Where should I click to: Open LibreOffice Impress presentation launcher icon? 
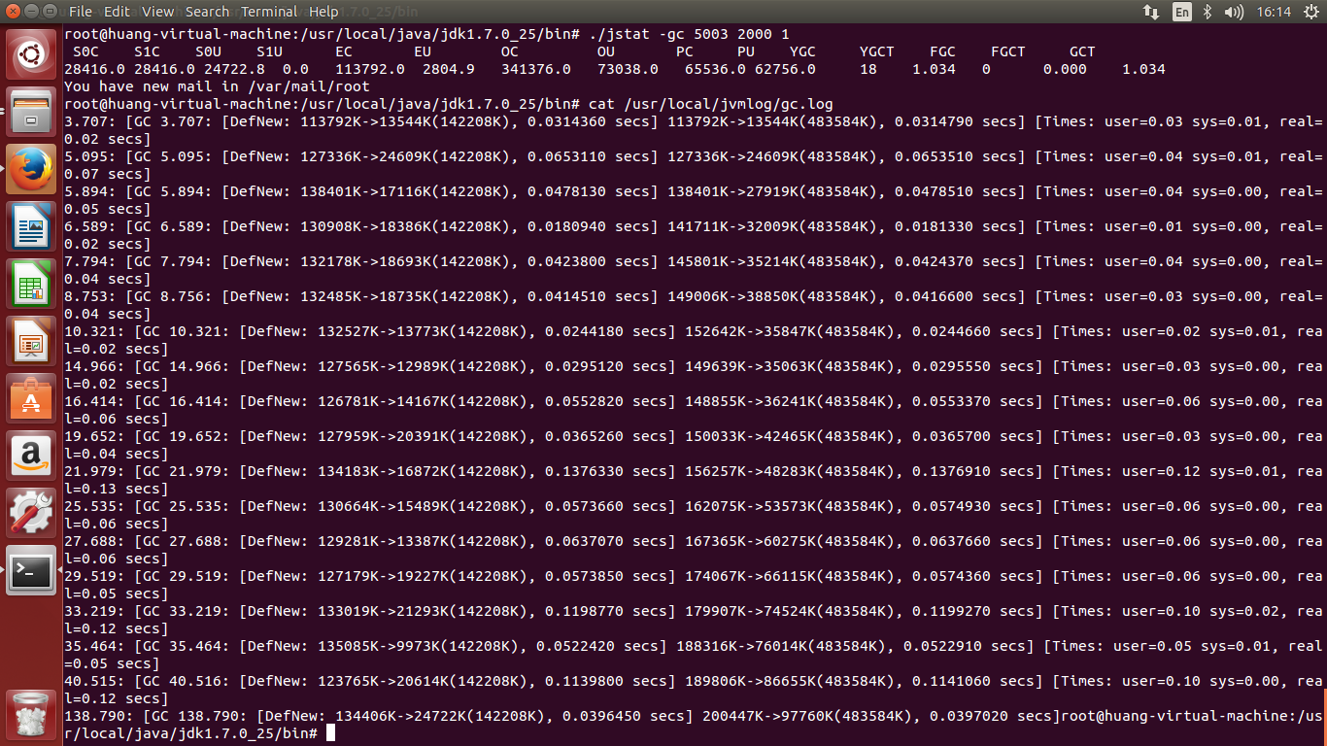coord(31,342)
